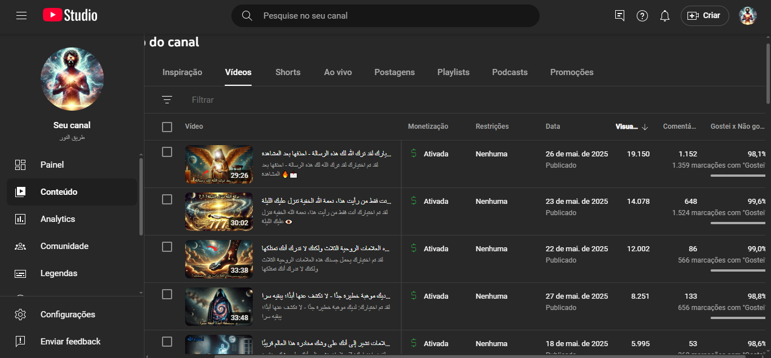Click like ratio bar for the 98,1% video
The image size is (771, 358).
point(738,176)
